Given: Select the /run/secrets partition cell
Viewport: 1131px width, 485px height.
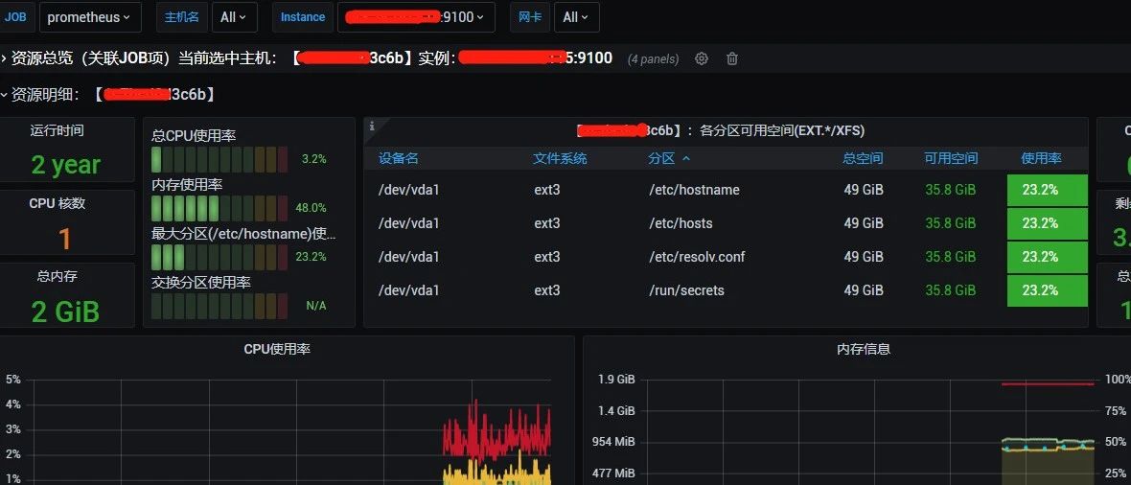Looking at the screenshot, I should pos(686,290).
